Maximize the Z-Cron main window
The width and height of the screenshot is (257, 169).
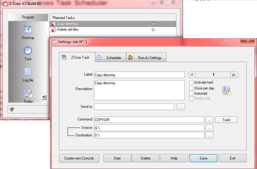(162, 2)
